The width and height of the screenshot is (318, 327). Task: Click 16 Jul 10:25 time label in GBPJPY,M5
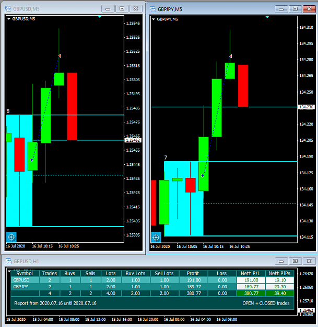tap(240, 246)
